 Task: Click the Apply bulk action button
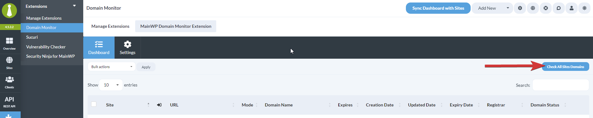(146, 67)
